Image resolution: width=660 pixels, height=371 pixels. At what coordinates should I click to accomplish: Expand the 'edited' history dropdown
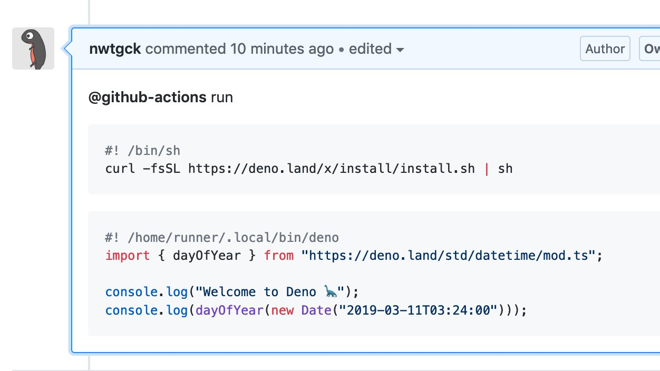pyautogui.click(x=376, y=49)
